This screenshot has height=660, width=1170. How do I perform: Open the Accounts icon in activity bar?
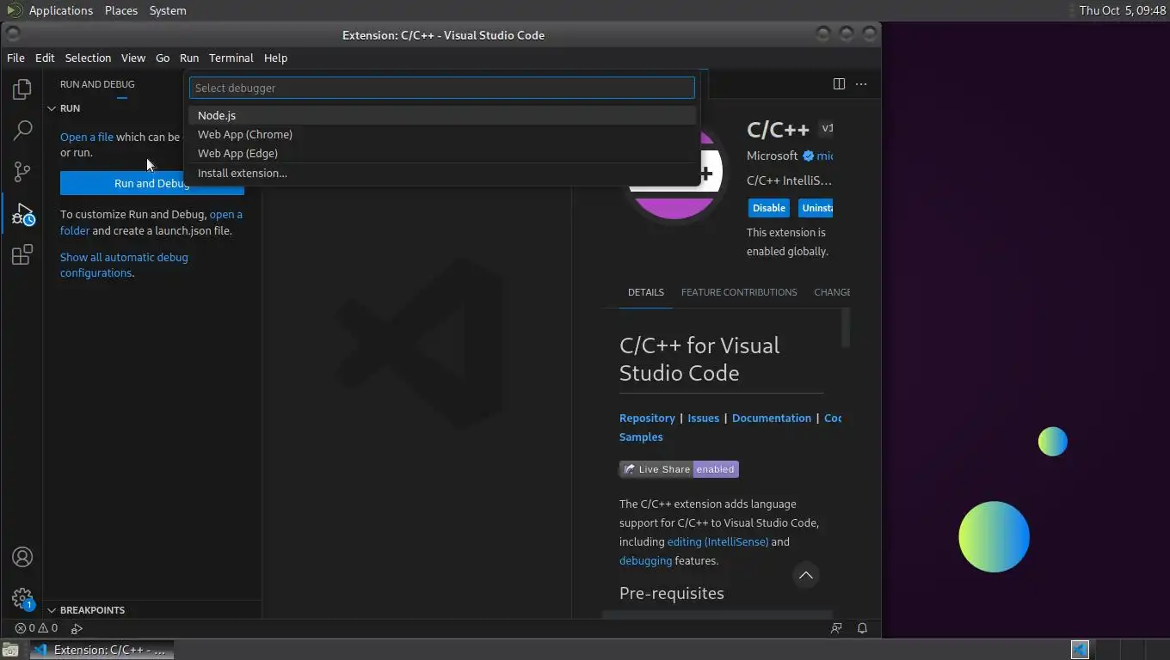[22, 557]
